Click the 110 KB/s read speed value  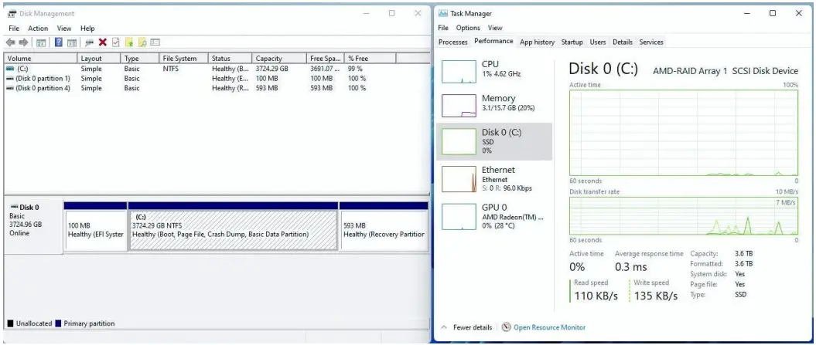coord(596,296)
